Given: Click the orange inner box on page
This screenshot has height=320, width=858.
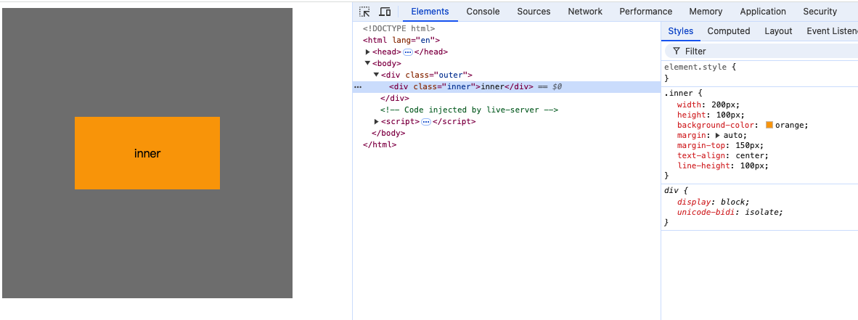Looking at the screenshot, I should click(147, 153).
